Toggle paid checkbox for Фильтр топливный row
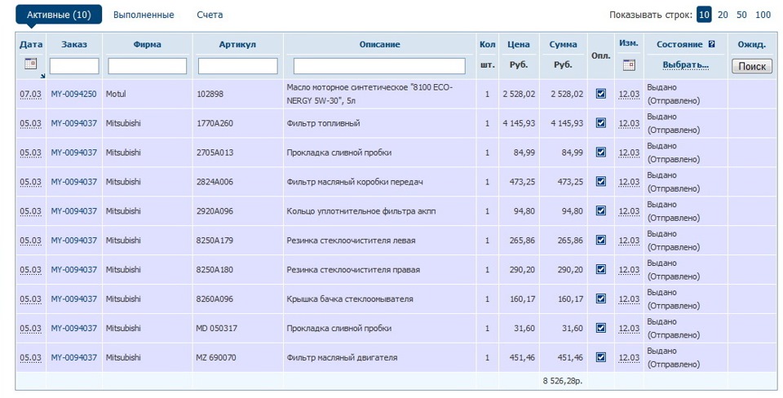Screen dimensions: 783x398 click(x=601, y=123)
